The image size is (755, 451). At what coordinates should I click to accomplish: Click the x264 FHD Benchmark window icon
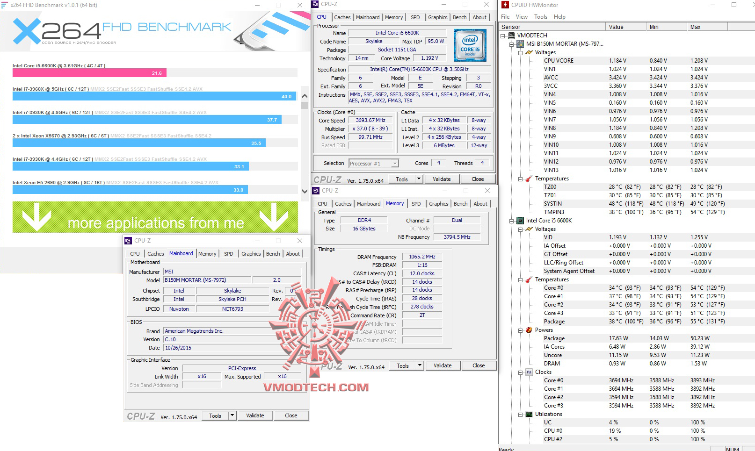tap(5, 5)
